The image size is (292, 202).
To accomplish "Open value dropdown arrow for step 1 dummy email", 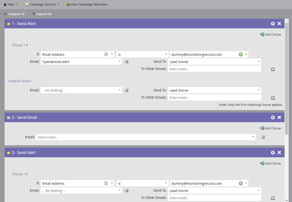I will (246, 54).
